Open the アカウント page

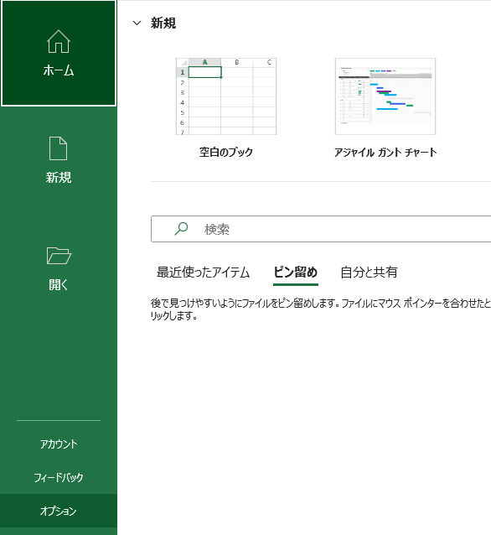tap(59, 444)
